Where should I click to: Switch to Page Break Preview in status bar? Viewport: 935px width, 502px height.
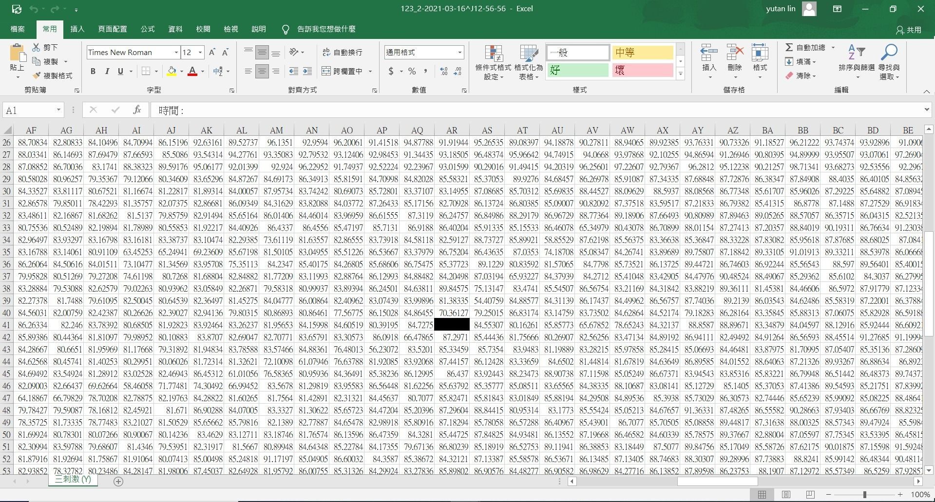point(810,495)
